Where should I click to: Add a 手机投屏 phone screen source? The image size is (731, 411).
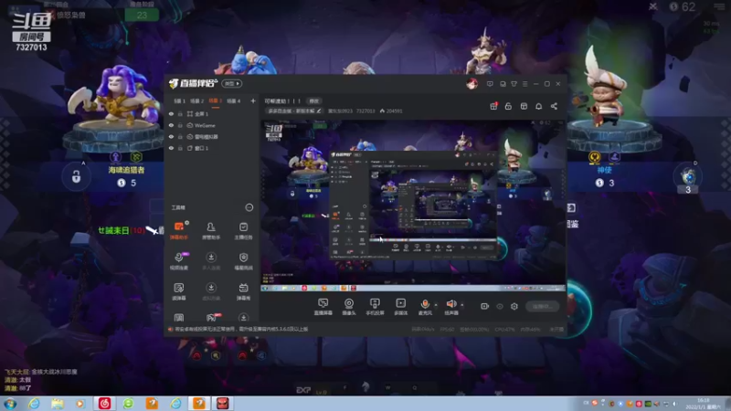tap(375, 307)
